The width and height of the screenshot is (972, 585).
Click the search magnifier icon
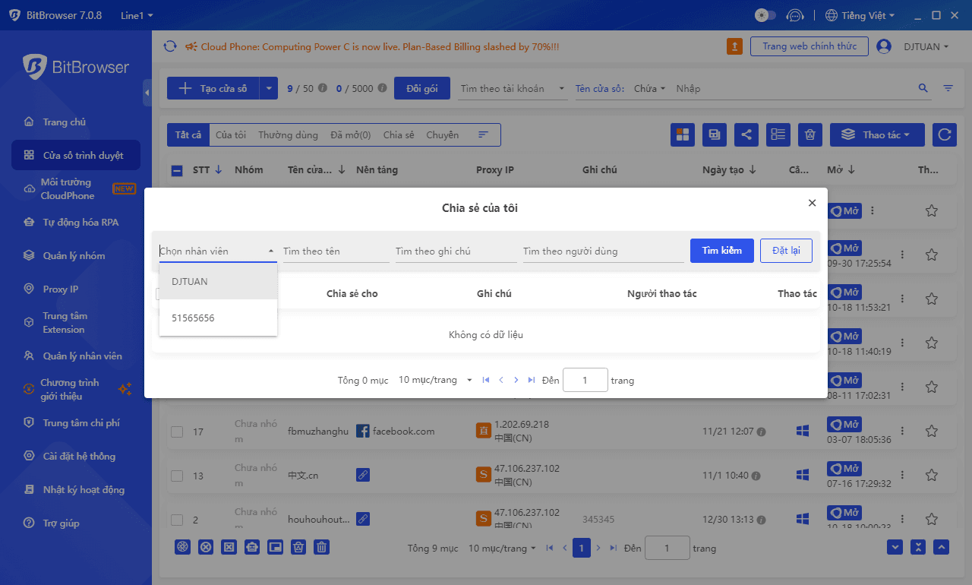923,88
